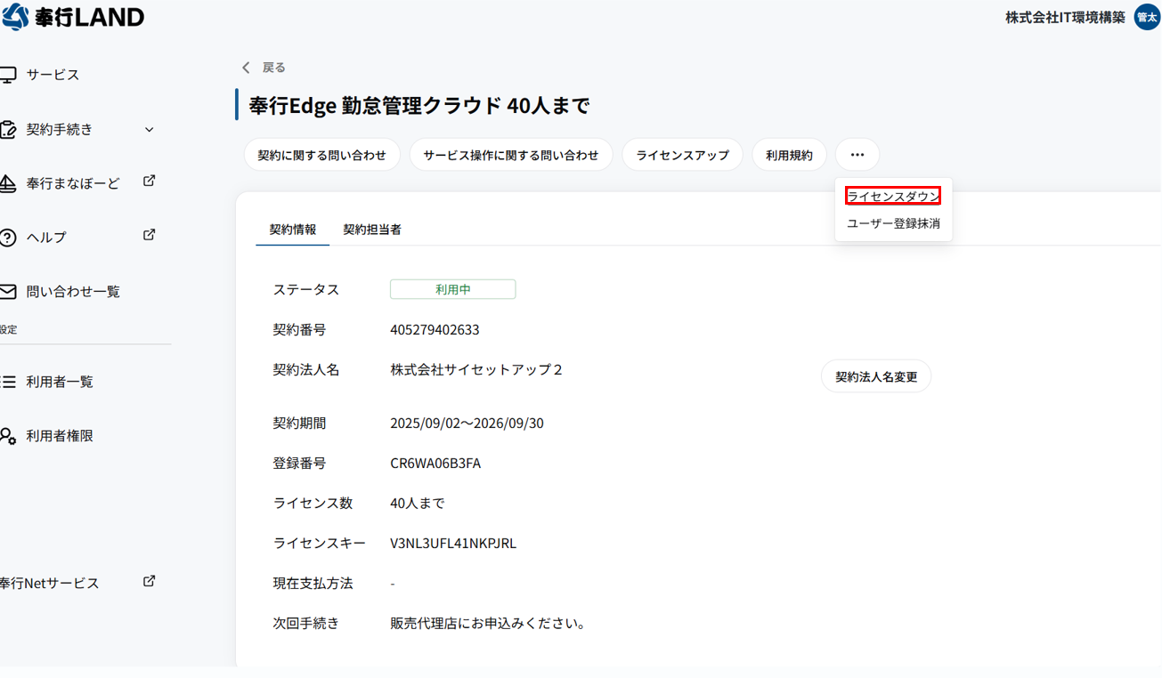Viewport: 1162px width, 678px height.
Task: Click the 利用中 status badge
Action: click(x=452, y=288)
